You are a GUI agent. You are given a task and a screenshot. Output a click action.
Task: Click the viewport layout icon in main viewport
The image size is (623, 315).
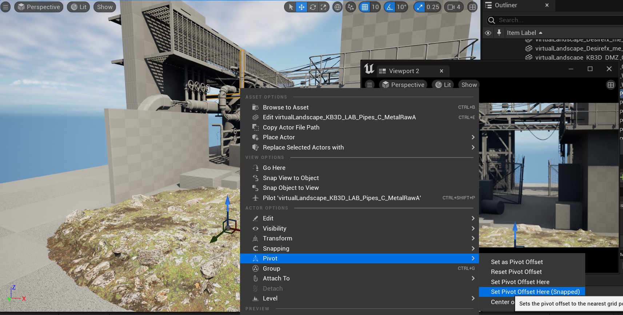(x=472, y=7)
